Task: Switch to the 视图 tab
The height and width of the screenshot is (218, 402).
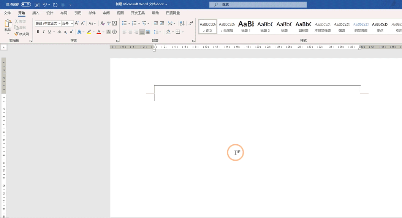Action: pyautogui.click(x=120, y=13)
